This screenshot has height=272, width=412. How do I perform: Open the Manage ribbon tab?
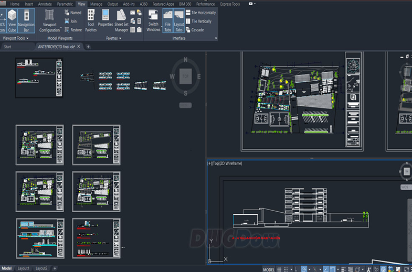[x=96, y=4]
